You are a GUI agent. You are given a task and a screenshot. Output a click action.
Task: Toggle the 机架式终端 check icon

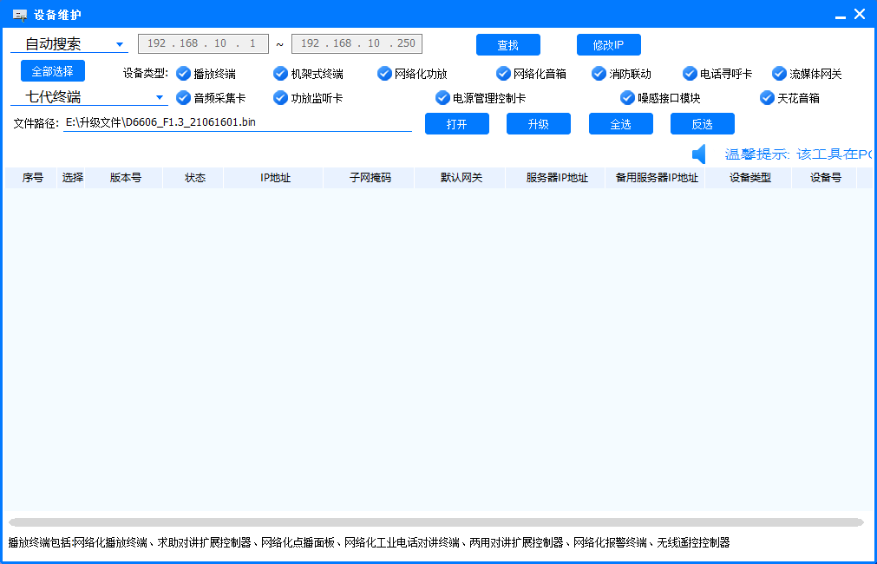(x=280, y=73)
